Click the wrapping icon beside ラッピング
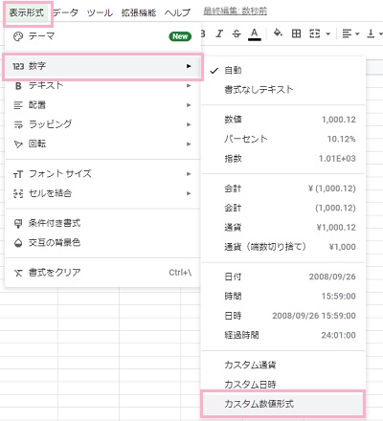The image size is (383, 421). 18,124
